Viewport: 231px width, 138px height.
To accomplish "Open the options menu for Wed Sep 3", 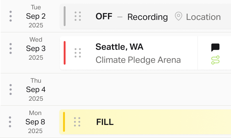I will click(x=11, y=48).
